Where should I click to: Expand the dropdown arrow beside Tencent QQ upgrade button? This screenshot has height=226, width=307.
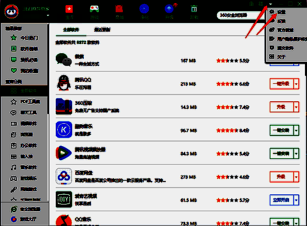(x=296, y=84)
